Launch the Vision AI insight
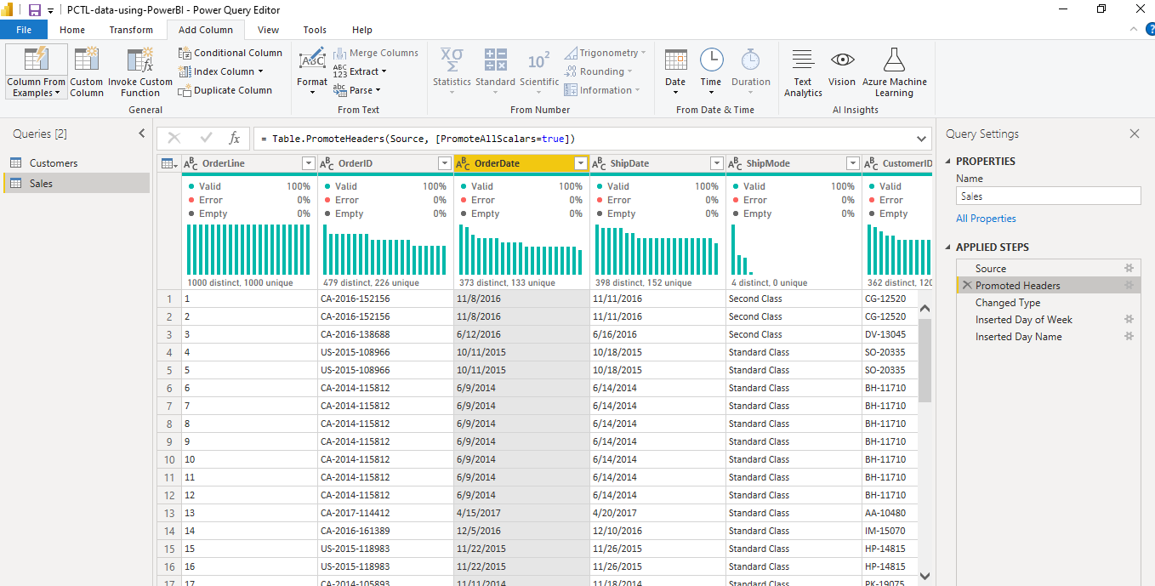 (x=842, y=68)
